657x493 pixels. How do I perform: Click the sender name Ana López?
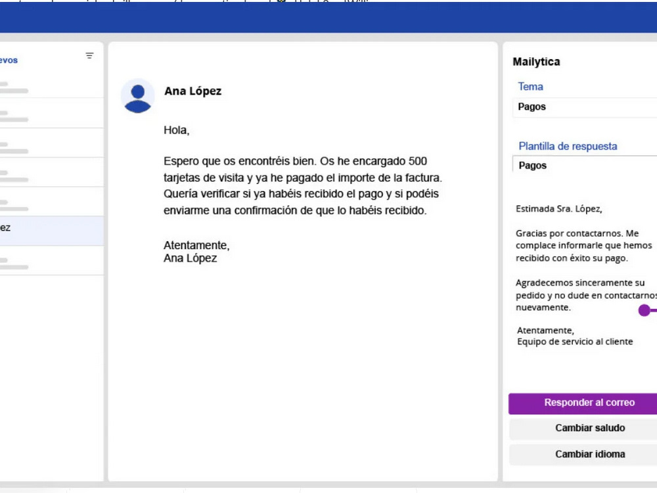click(x=193, y=91)
